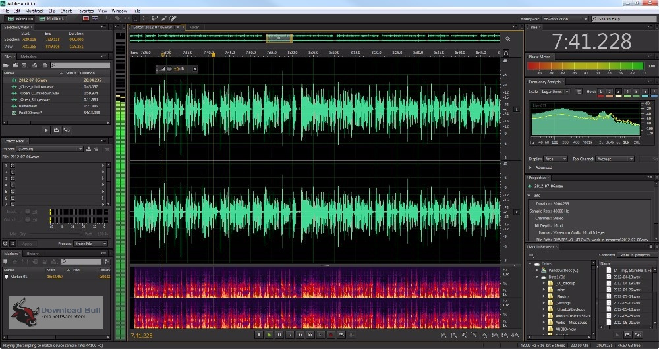Click the Fast Forward button in transport

pos(310,335)
